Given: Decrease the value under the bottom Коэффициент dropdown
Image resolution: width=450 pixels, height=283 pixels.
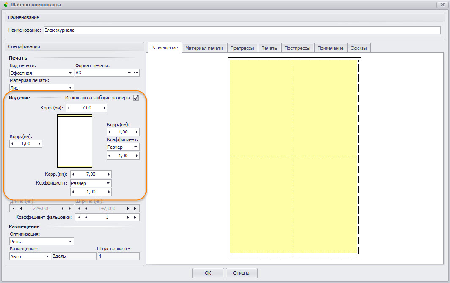Looking at the screenshot, I should pos(73,192).
